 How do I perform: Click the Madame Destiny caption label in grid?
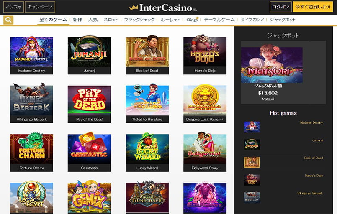click(31, 71)
